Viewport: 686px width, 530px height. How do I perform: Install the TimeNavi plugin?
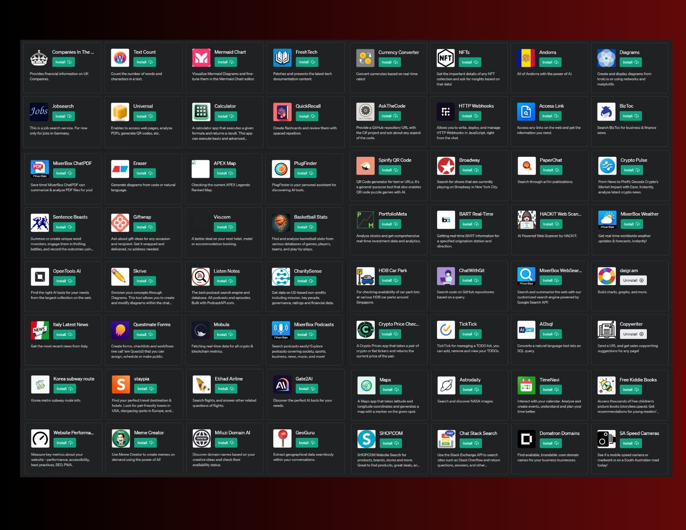551,390
